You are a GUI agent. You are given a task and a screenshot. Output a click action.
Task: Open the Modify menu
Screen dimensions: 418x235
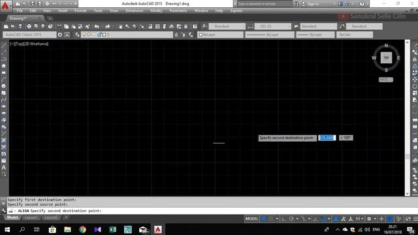click(156, 10)
